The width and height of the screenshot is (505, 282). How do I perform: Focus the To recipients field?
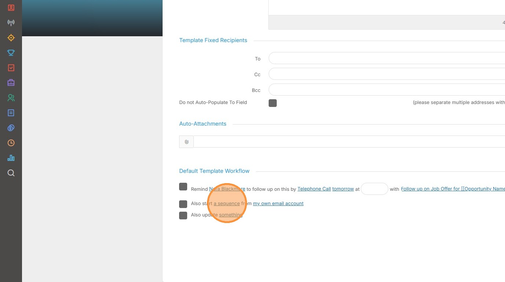pos(387,58)
